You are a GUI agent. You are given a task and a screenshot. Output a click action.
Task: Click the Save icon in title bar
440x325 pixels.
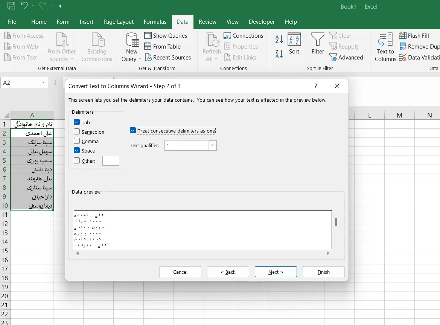11,6
